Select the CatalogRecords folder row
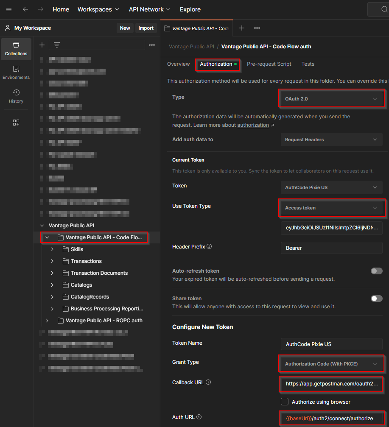The width and height of the screenshot is (389, 427). tap(97, 297)
